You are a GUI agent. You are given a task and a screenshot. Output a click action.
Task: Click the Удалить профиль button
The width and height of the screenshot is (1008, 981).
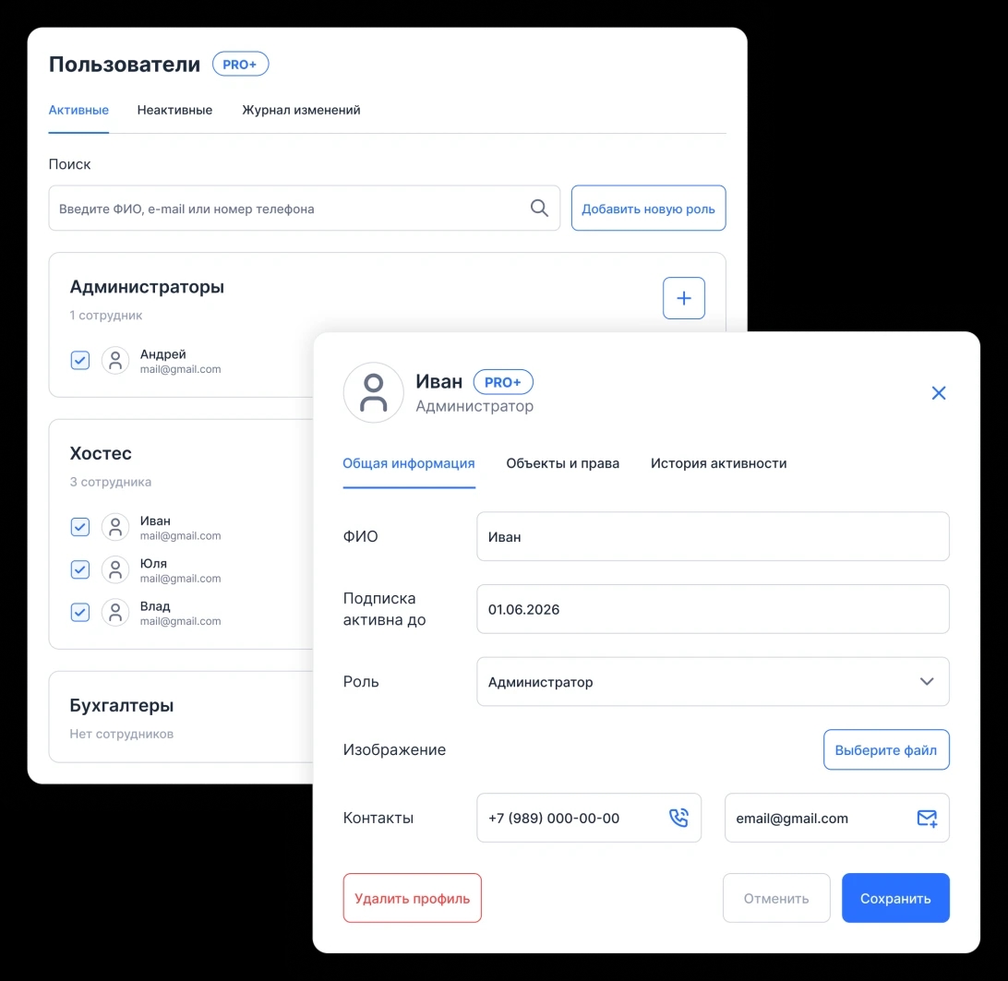coord(412,898)
